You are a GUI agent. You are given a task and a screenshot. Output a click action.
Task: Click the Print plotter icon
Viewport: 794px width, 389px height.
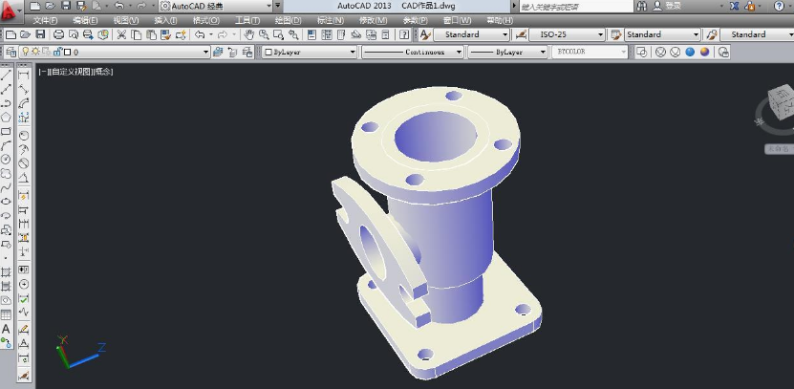point(59,34)
